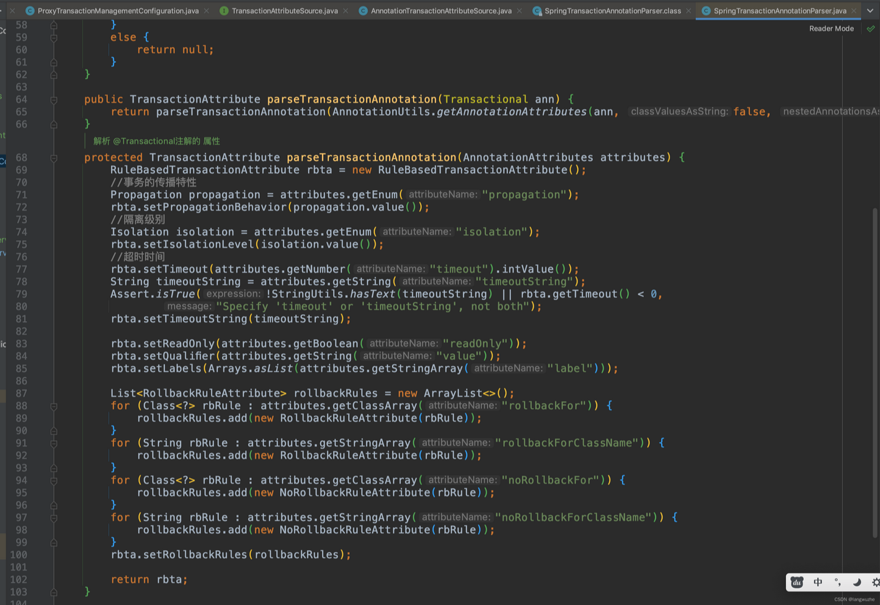Collapse parseTransactionAnnotation method at line 68
Image resolution: width=880 pixels, height=605 pixels.
click(54, 158)
